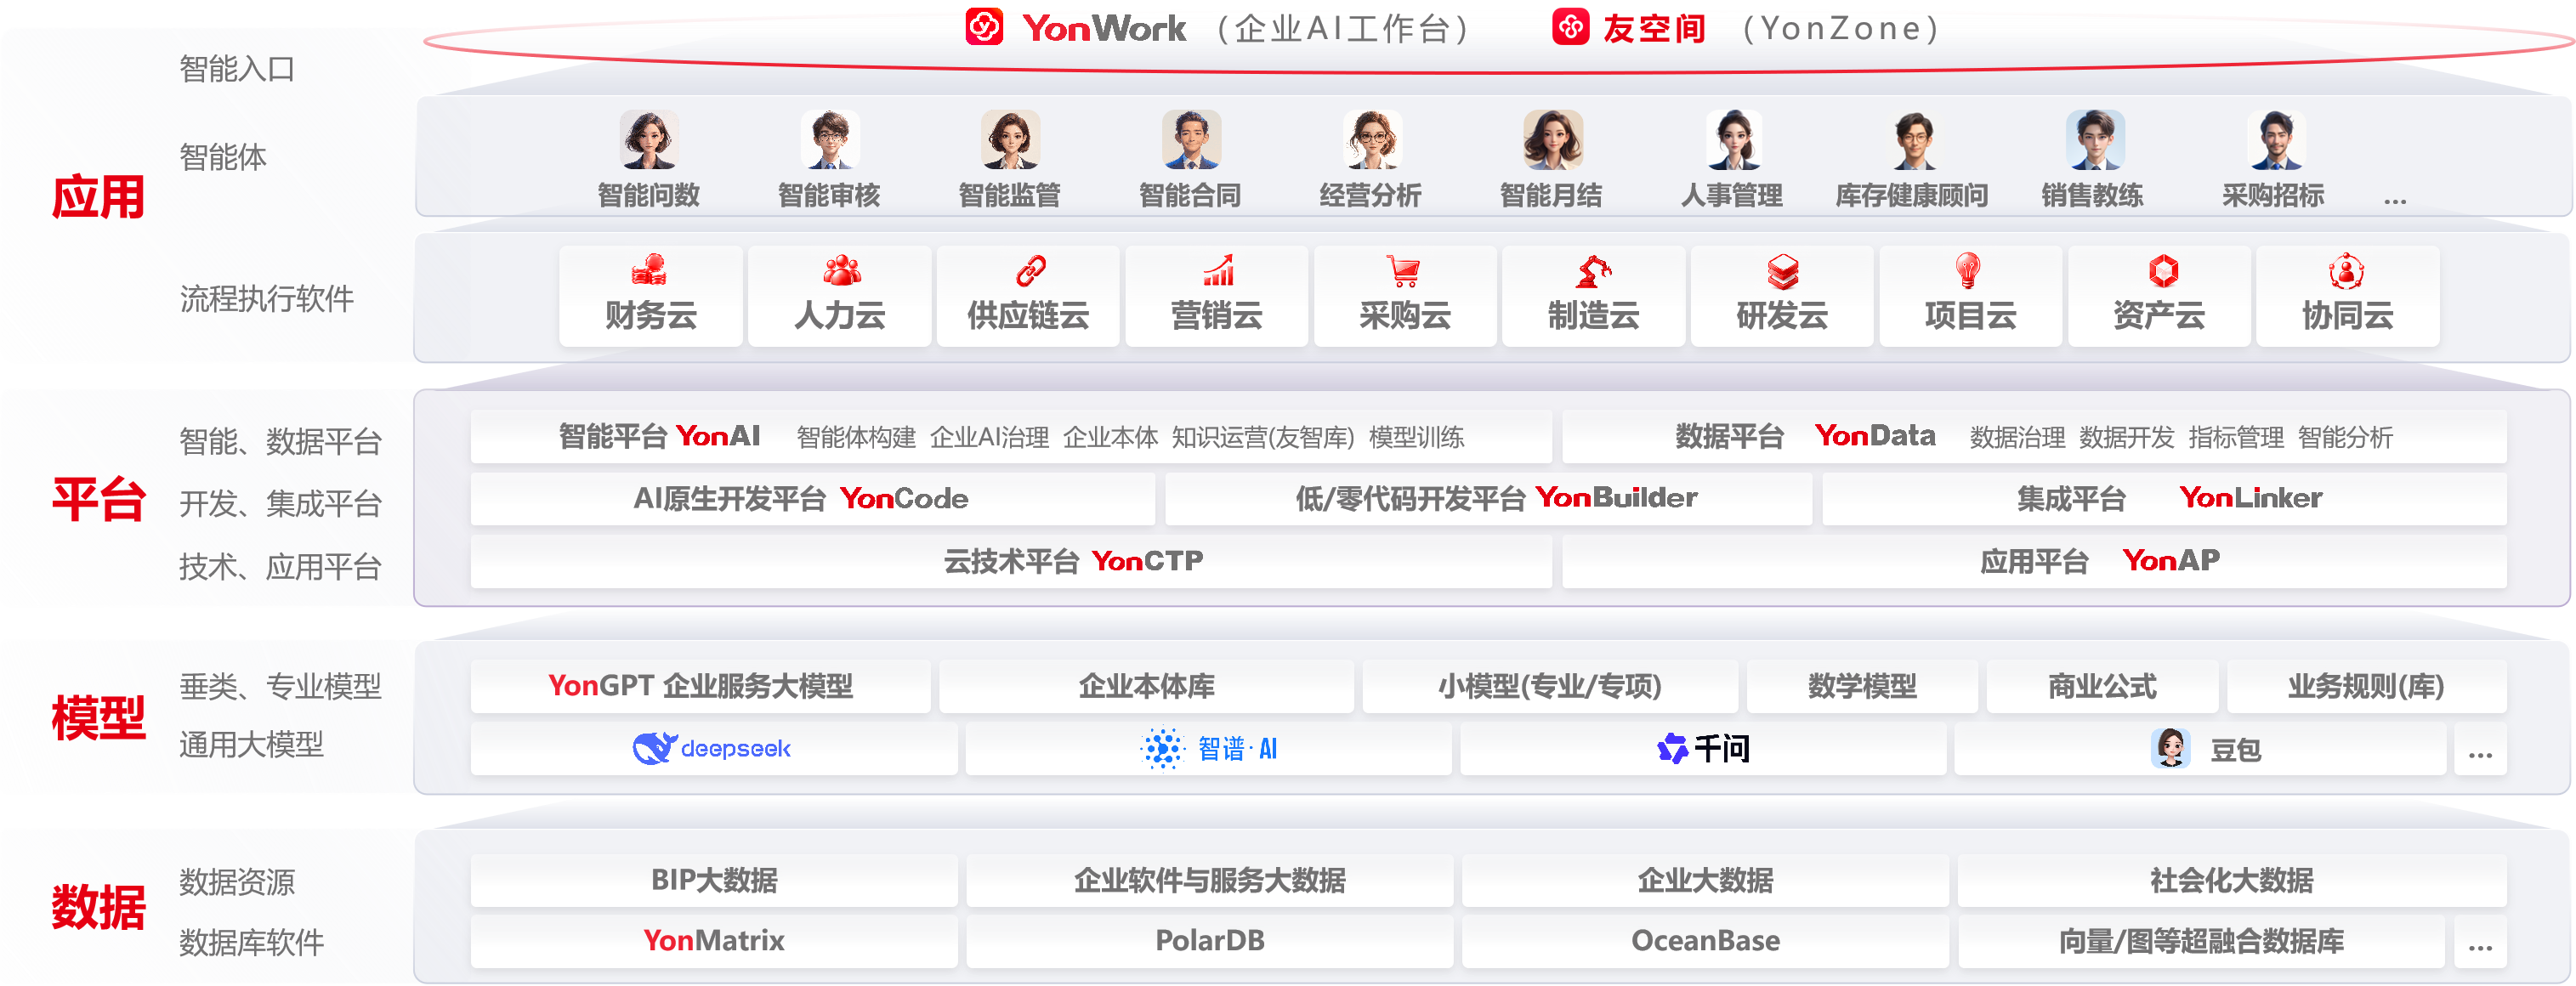Open the 数据平台 YonData heading
The width and height of the screenshot is (2576, 986).
(1805, 436)
